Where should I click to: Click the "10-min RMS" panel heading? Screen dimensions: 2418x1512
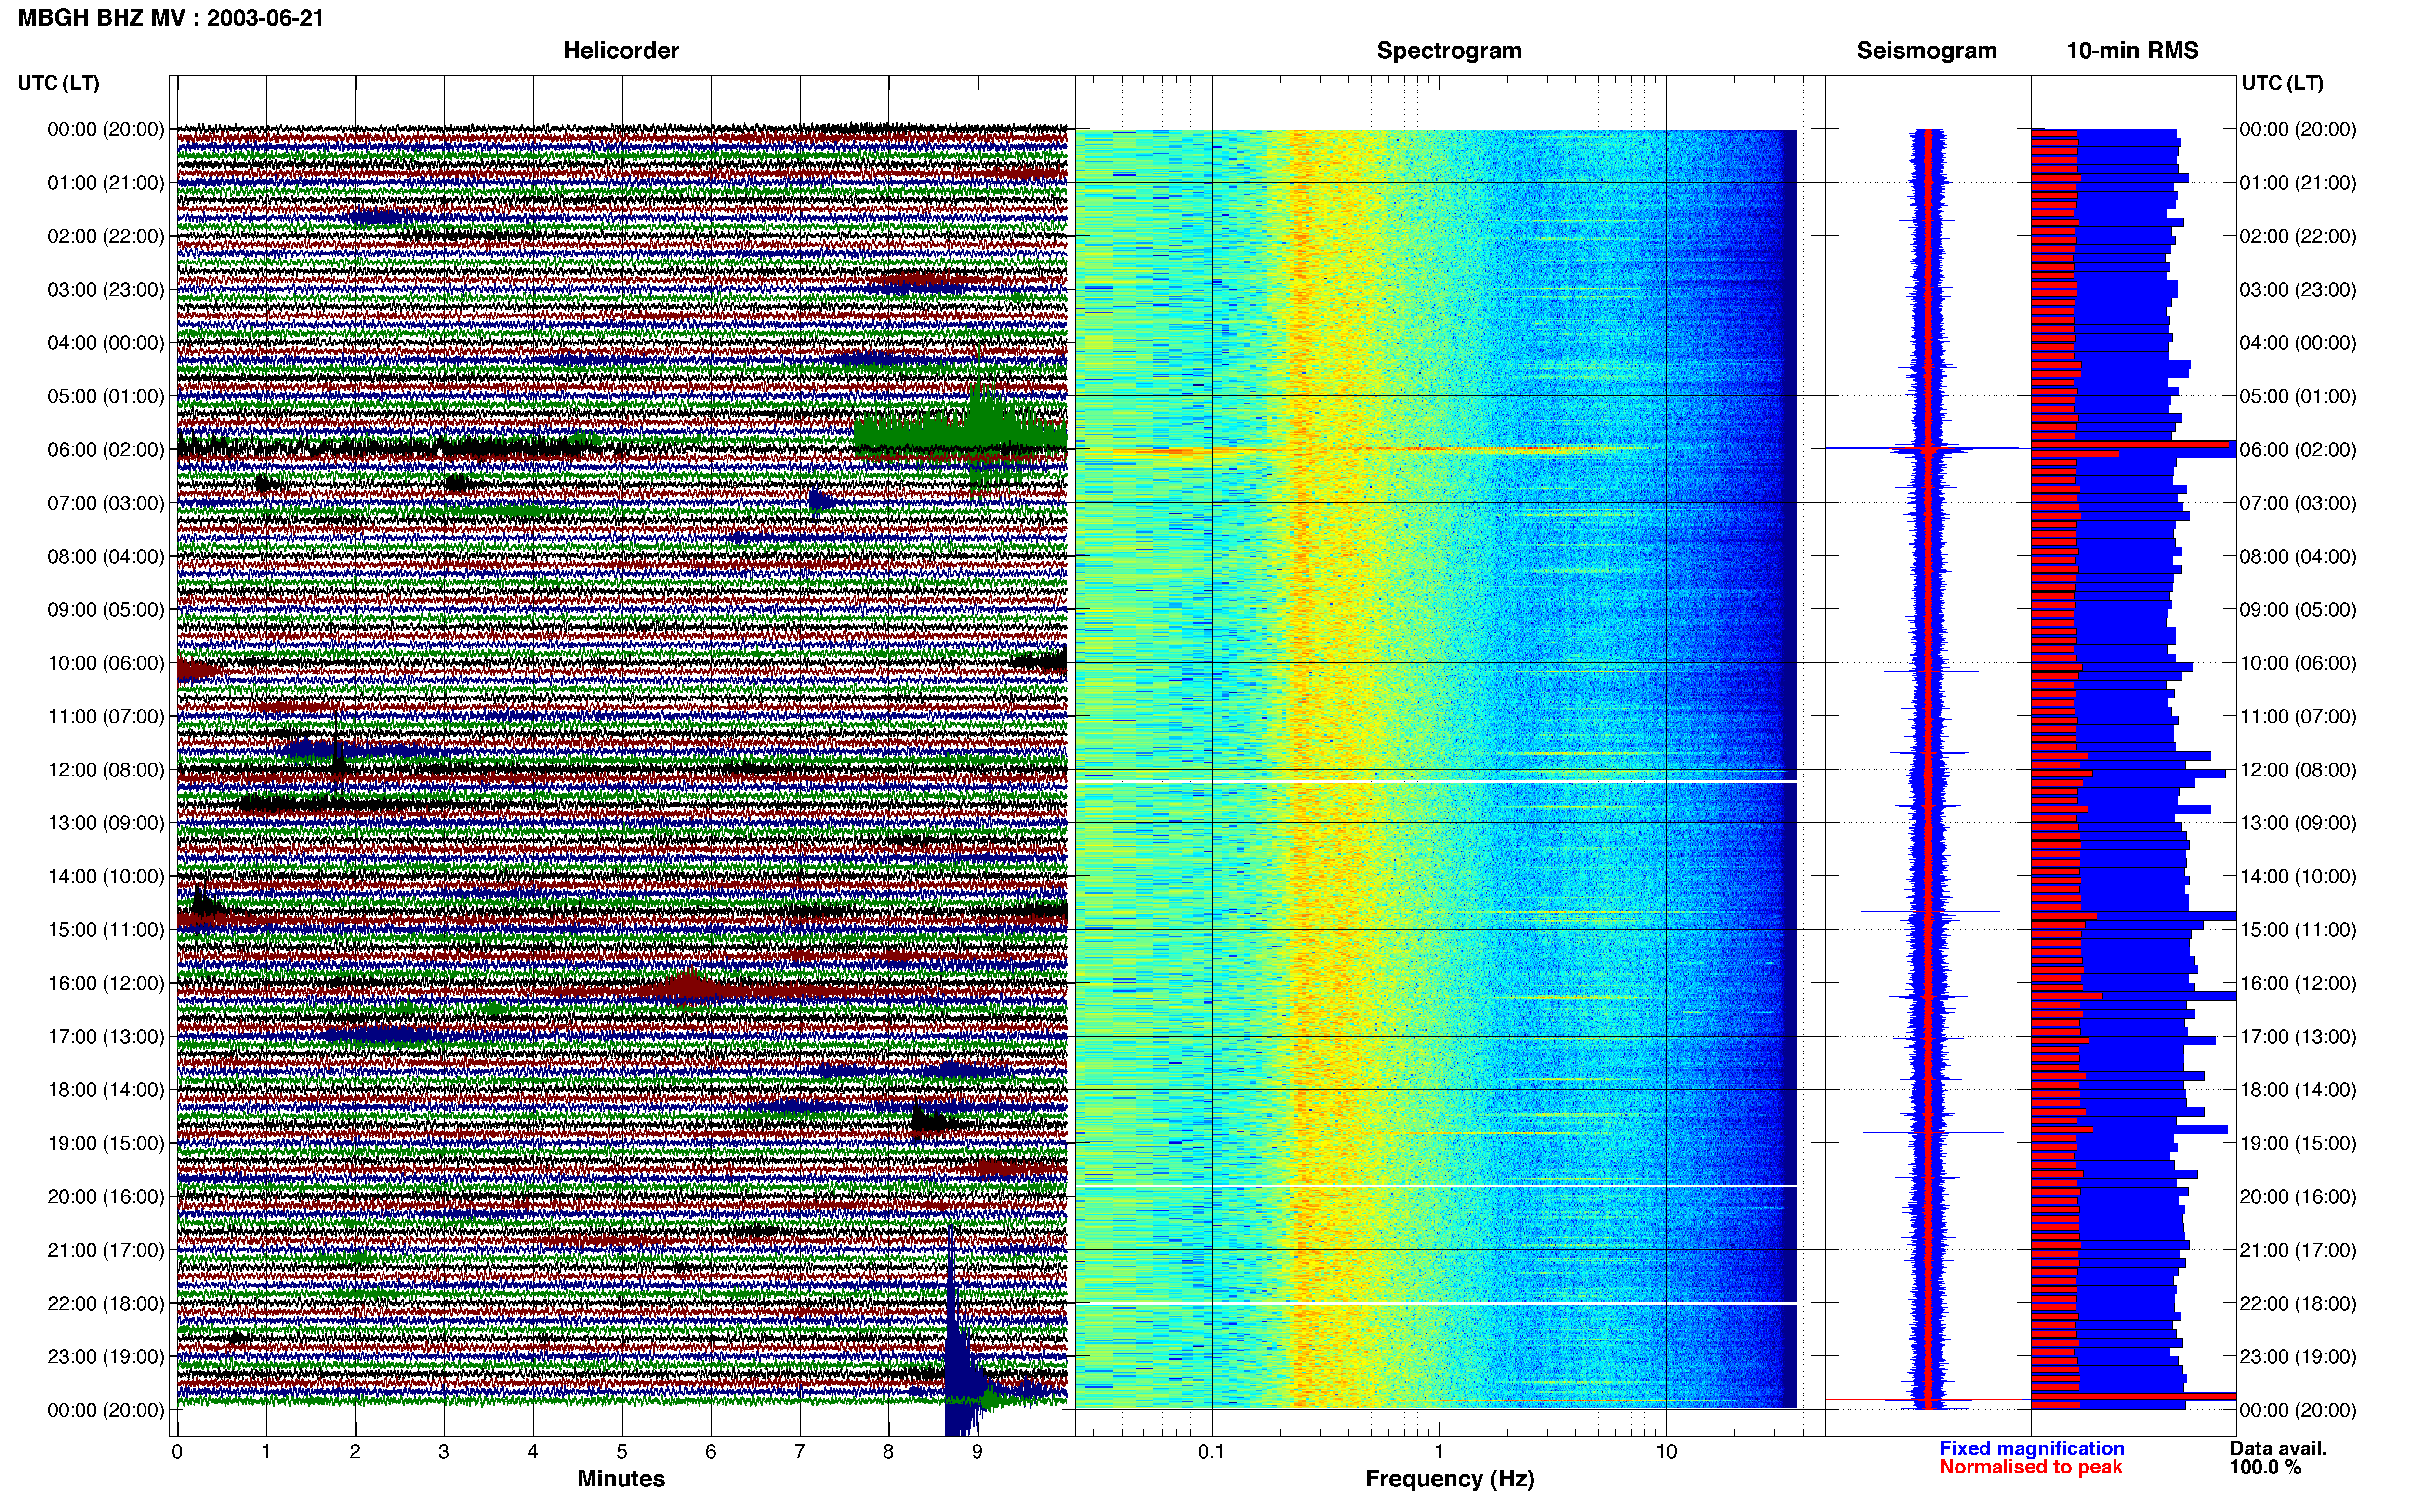click(x=2132, y=51)
